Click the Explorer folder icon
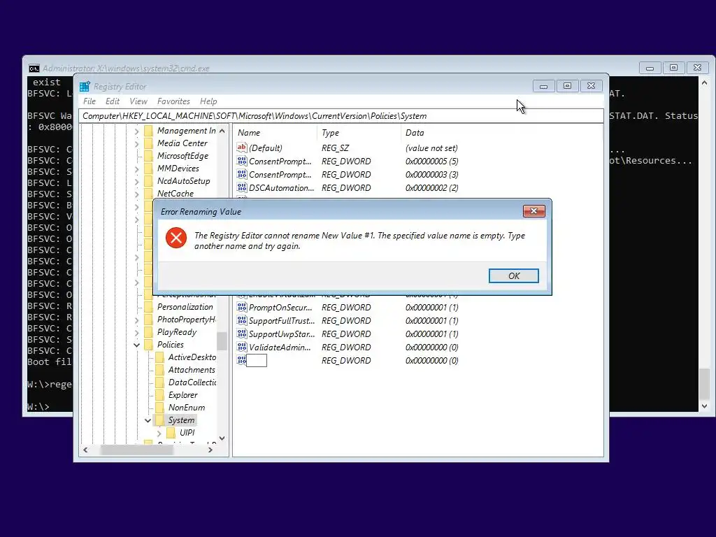 pos(159,395)
